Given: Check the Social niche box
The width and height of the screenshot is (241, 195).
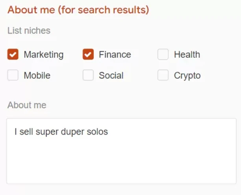Looking at the screenshot, I should [88, 75].
